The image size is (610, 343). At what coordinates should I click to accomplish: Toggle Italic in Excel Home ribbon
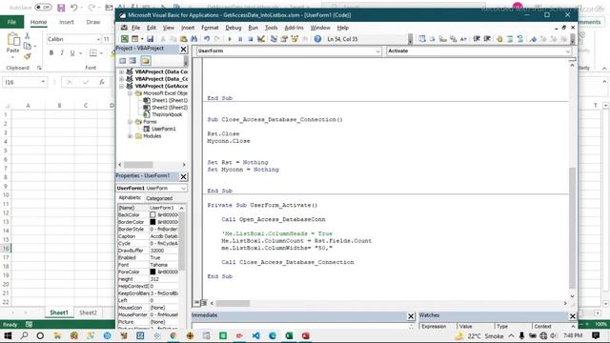point(61,53)
